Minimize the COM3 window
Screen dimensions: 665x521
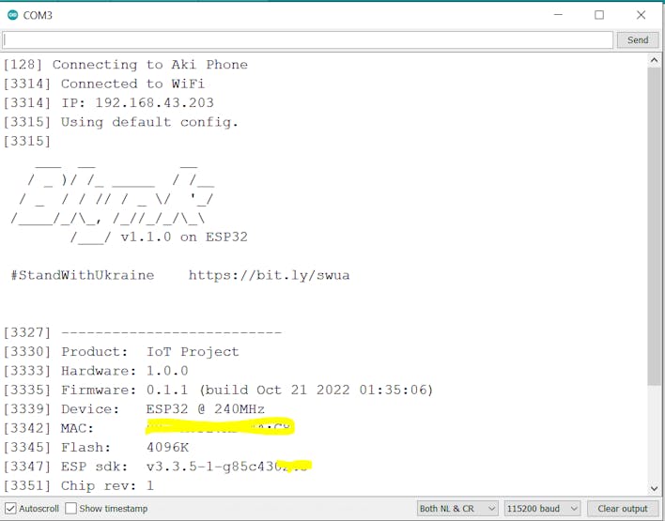click(x=558, y=15)
